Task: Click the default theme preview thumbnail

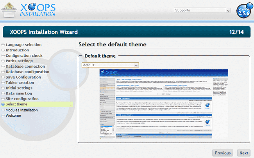Action: coord(164,104)
